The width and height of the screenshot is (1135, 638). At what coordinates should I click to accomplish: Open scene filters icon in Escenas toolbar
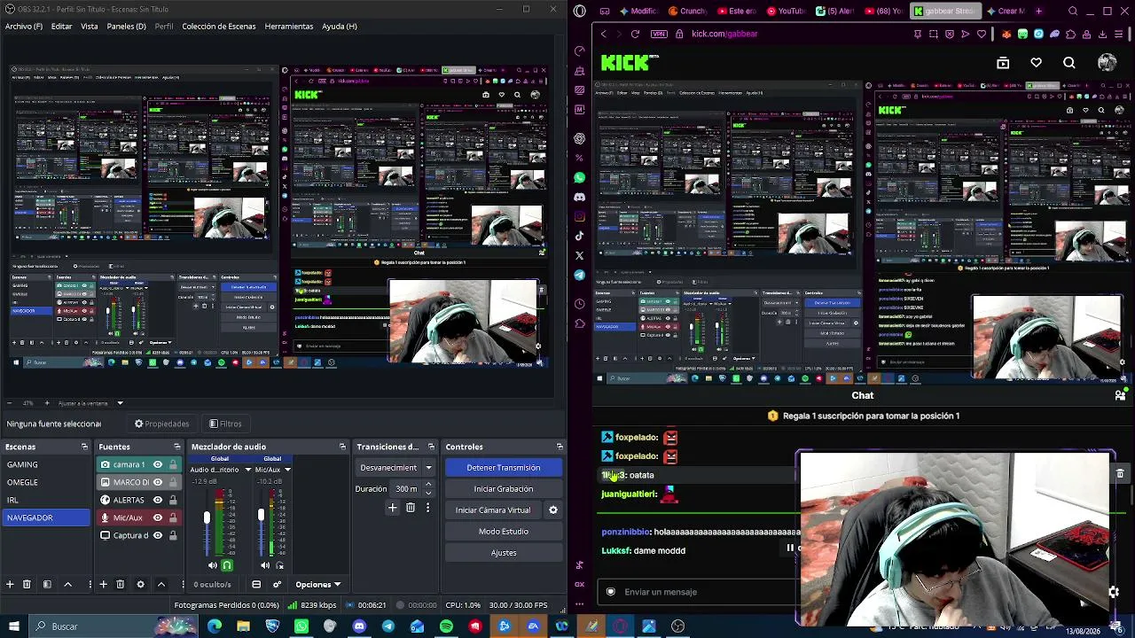(47, 585)
